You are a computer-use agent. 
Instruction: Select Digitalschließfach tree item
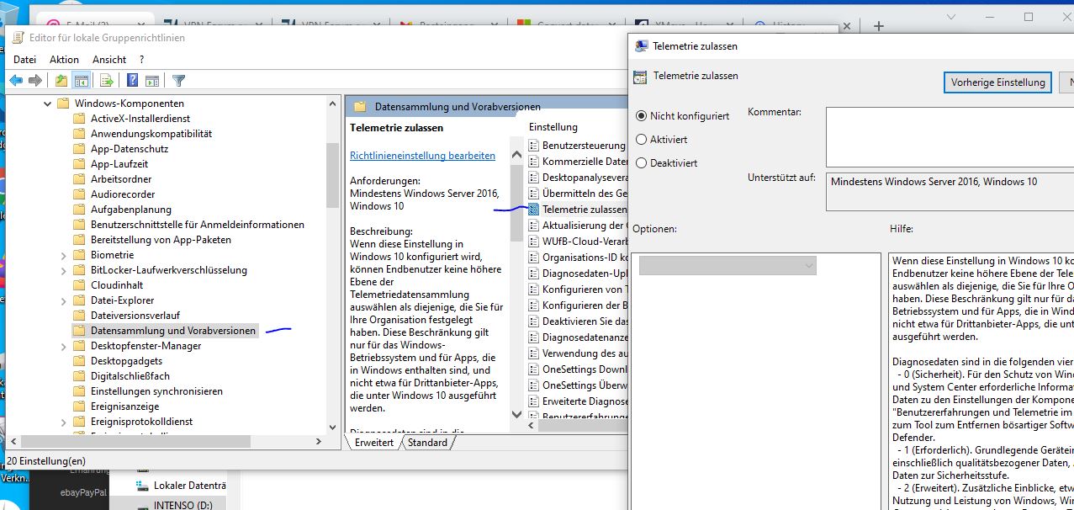coord(130,376)
